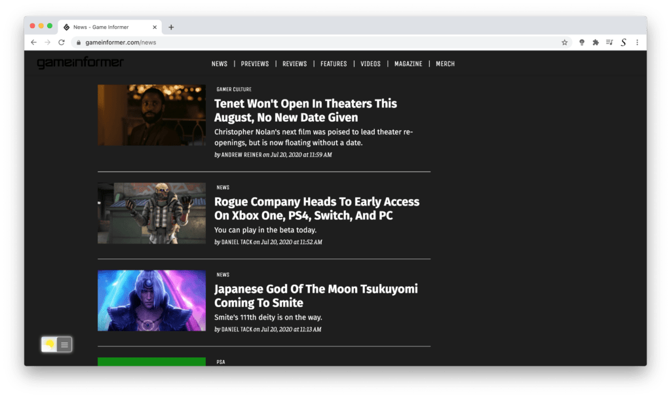View site info via padlock icon
Viewport: 671px width, 398px height.
[x=79, y=43]
